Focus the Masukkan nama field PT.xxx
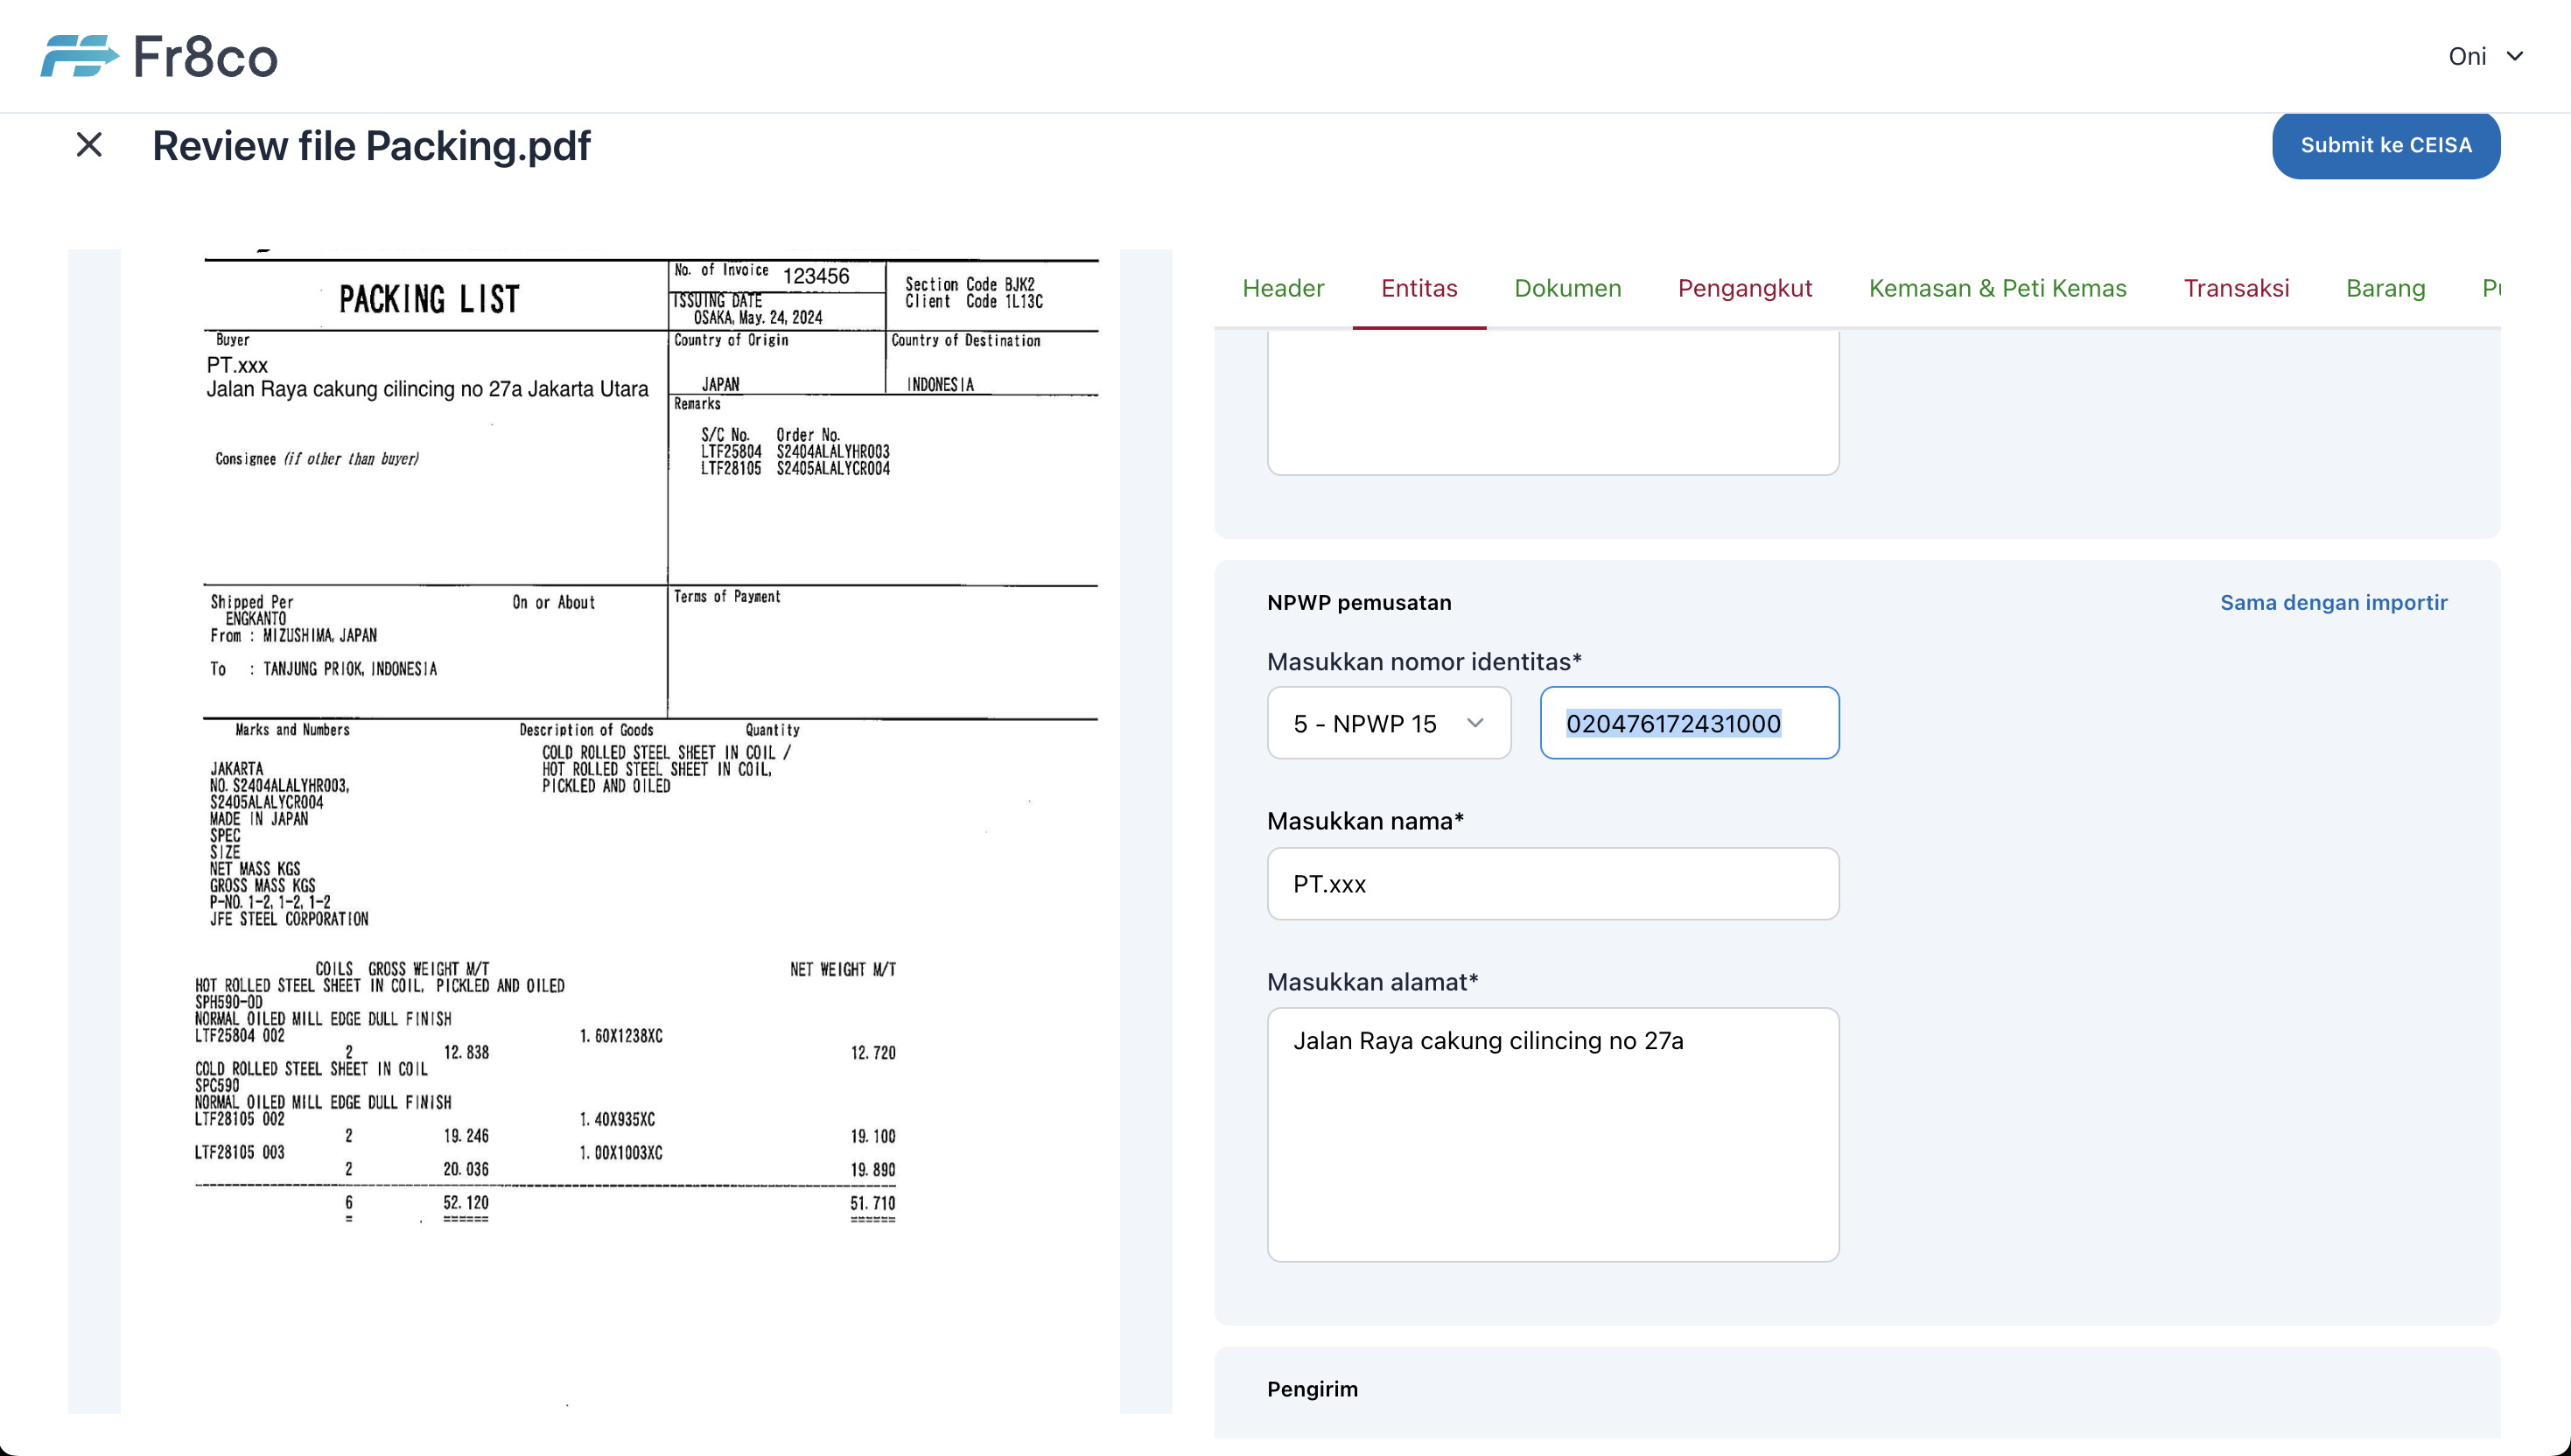Image resolution: width=2571 pixels, height=1456 pixels. pos(1552,884)
